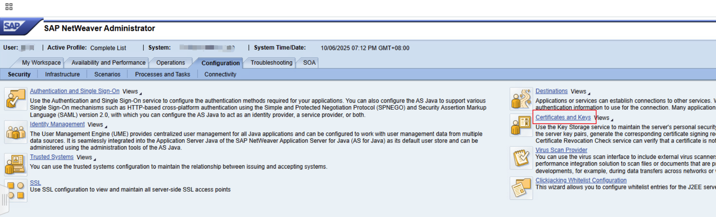Open the Processes and Tasks sub-tab
The height and width of the screenshot is (217, 716).
pyautogui.click(x=162, y=74)
